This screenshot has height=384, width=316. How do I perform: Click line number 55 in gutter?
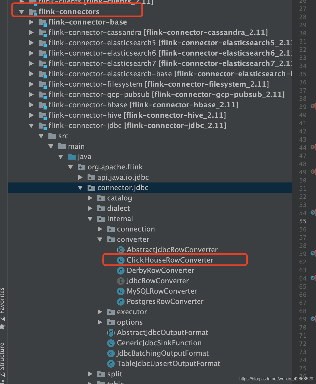(303, 221)
